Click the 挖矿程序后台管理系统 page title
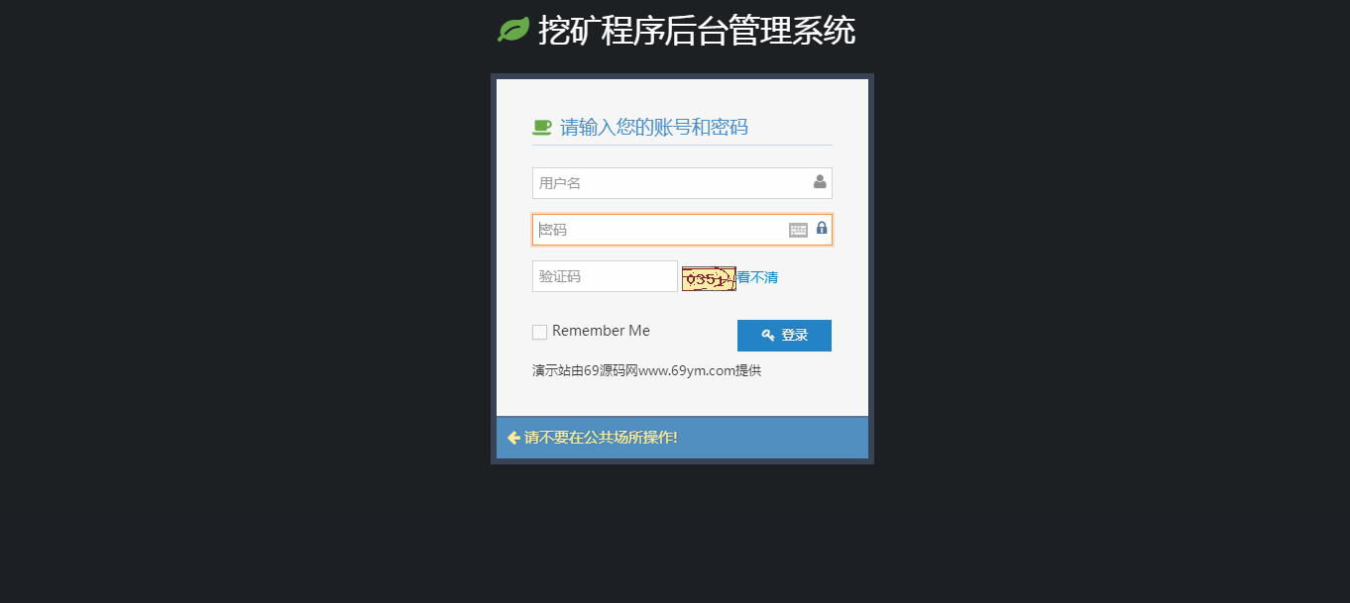This screenshot has height=603, width=1350. pyautogui.click(x=697, y=31)
